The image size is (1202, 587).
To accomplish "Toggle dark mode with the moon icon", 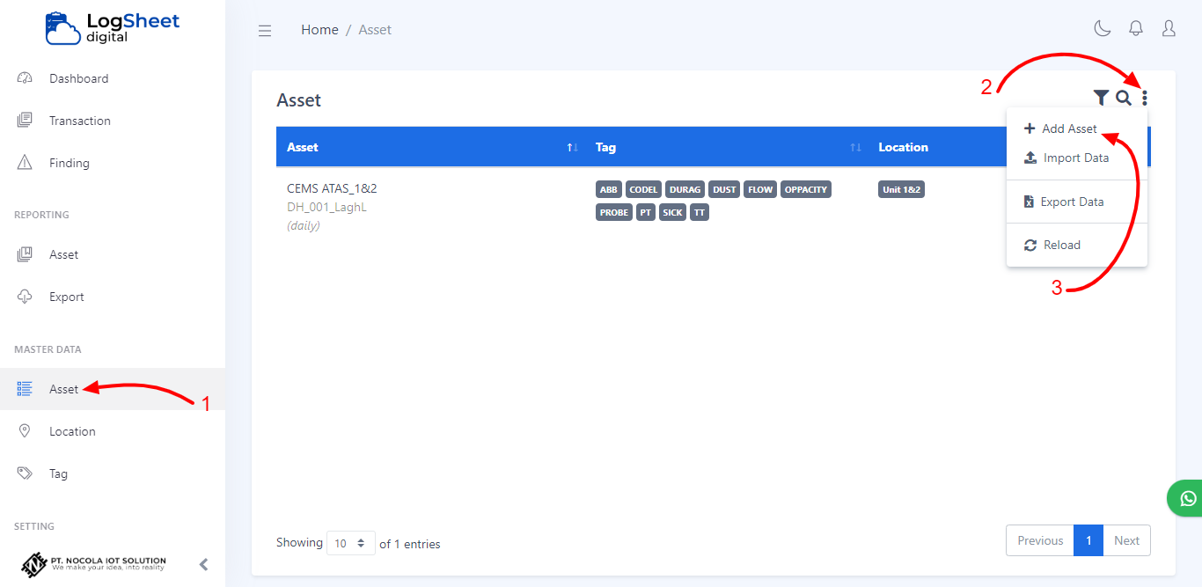I will (x=1102, y=28).
